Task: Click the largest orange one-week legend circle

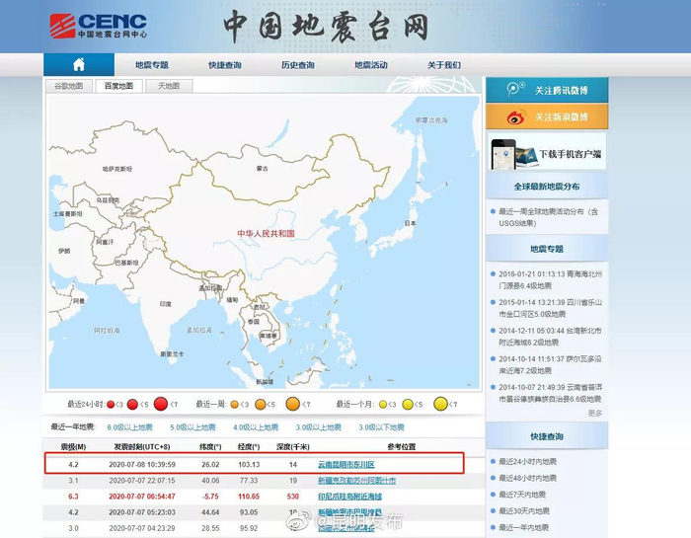Action: (x=292, y=404)
